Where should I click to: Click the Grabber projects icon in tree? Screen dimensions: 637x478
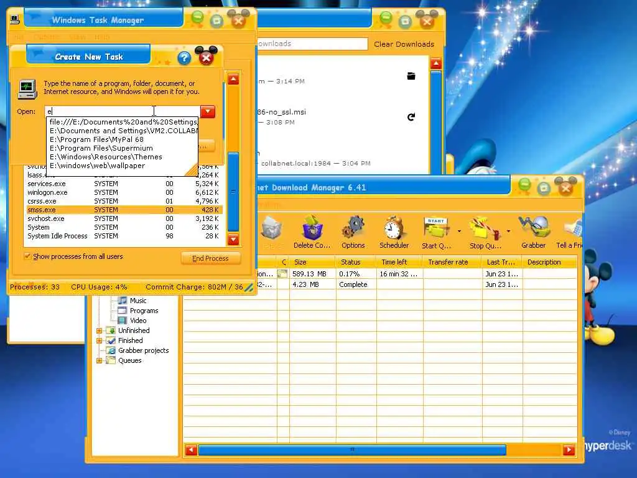pos(111,350)
